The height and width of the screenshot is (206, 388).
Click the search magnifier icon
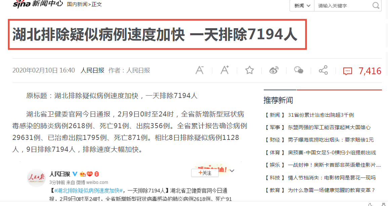(x=376, y=5)
